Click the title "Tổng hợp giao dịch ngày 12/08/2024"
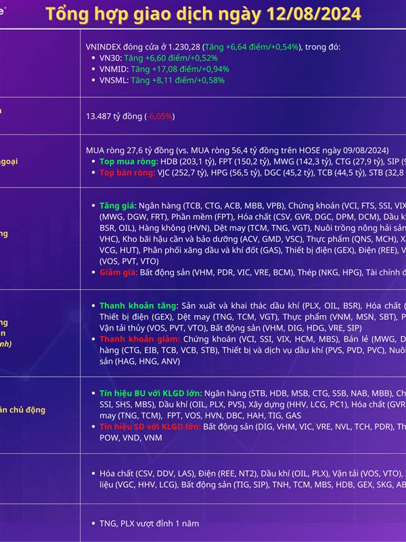 tap(203, 14)
